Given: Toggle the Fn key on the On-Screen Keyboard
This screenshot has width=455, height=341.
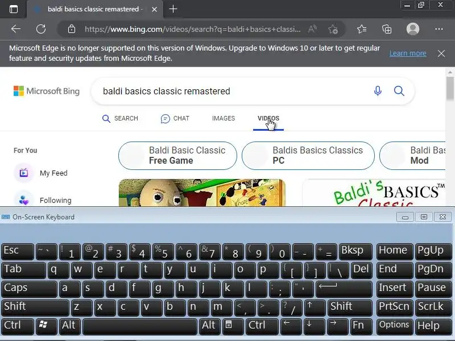Looking at the screenshot, I should click(361, 326).
